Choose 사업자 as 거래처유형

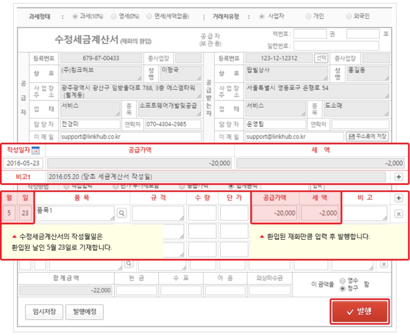tap(261, 16)
